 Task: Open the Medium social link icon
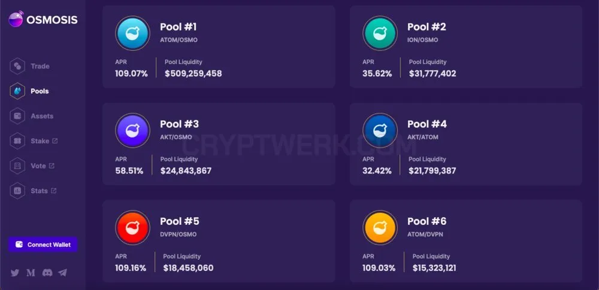point(31,273)
